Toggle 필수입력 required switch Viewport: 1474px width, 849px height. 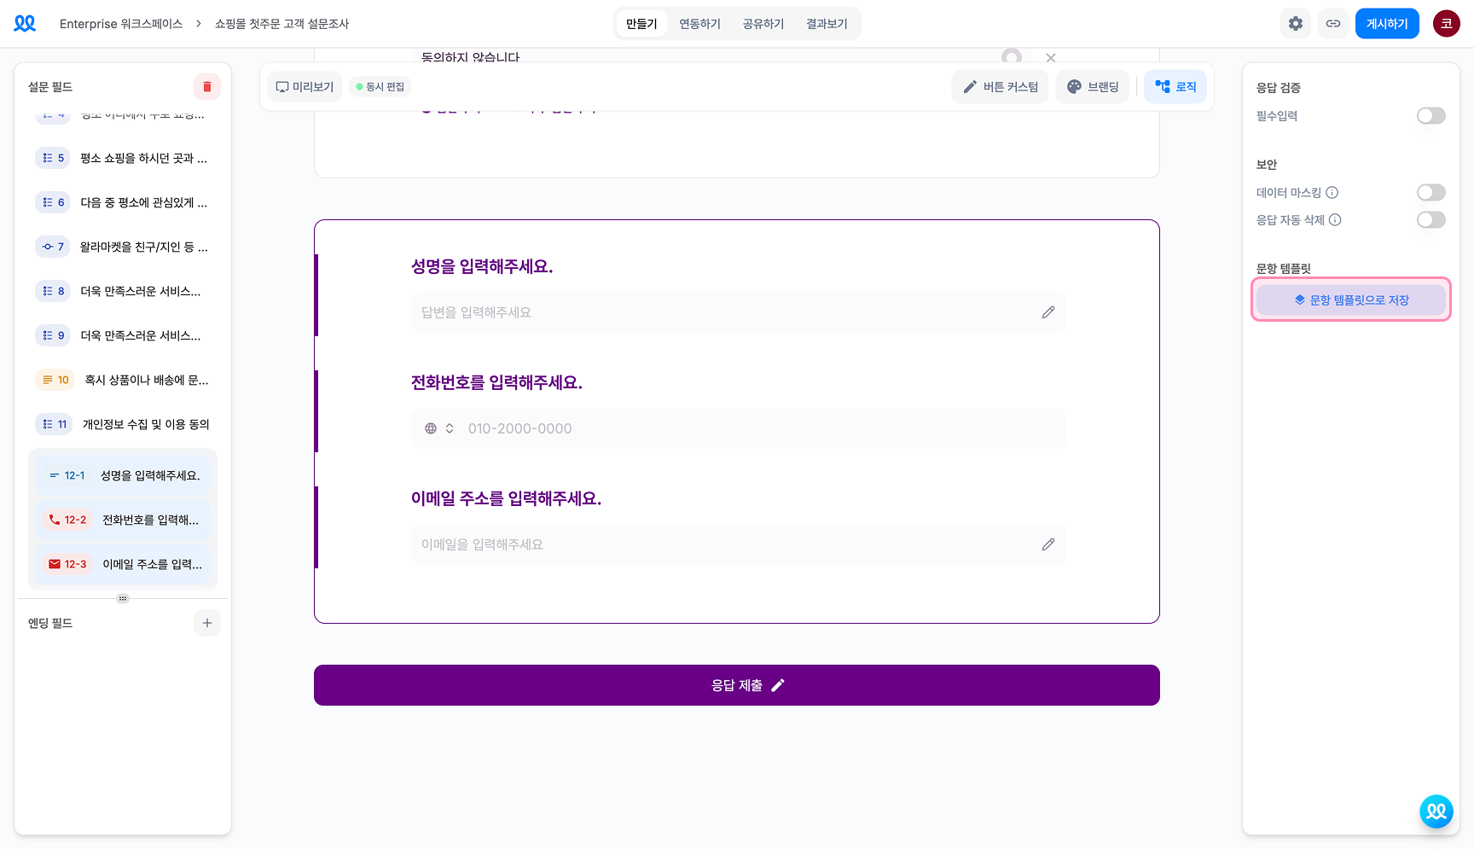[x=1431, y=115]
